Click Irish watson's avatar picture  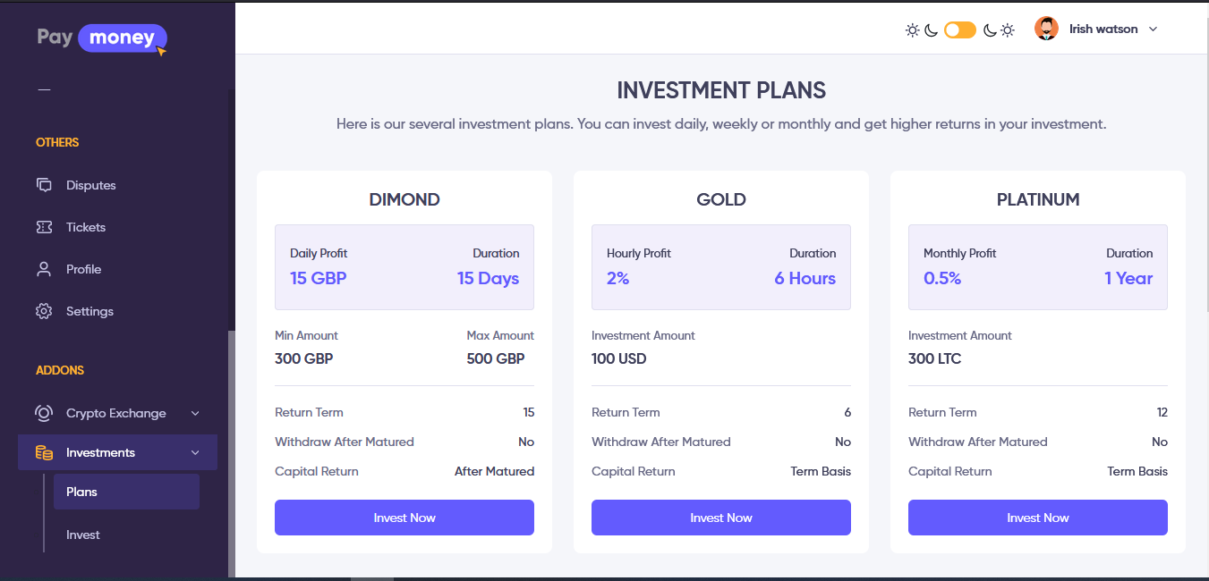pos(1046,29)
